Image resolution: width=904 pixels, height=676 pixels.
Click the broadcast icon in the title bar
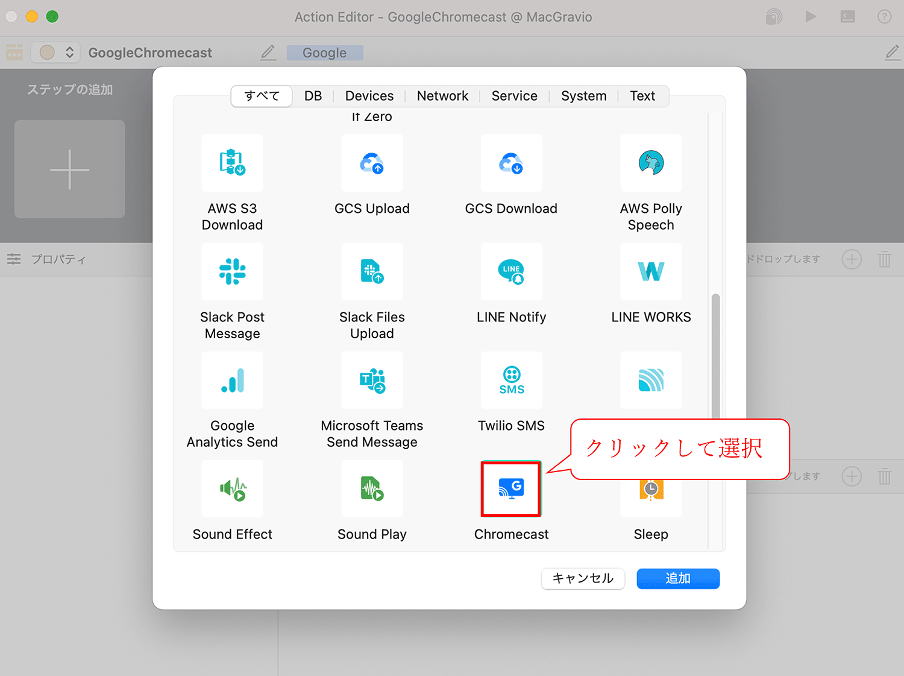(774, 17)
